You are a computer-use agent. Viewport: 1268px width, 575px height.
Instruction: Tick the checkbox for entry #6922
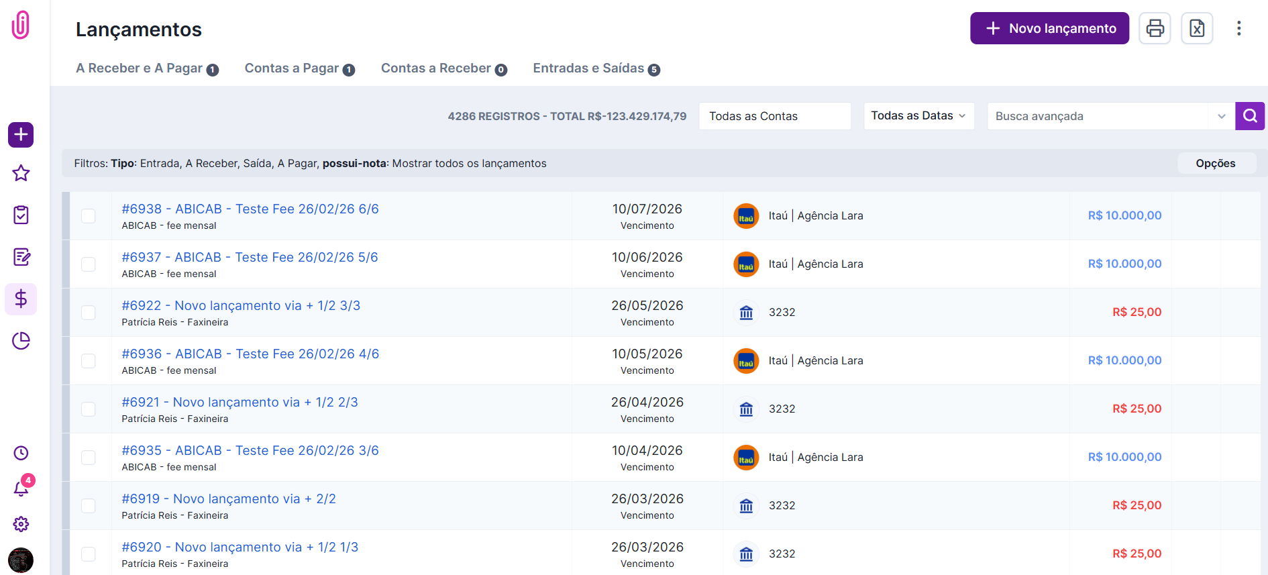click(89, 313)
